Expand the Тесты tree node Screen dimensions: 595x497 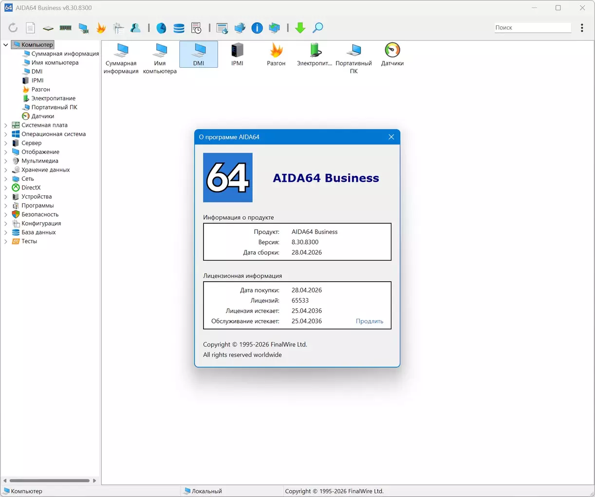pos(6,241)
